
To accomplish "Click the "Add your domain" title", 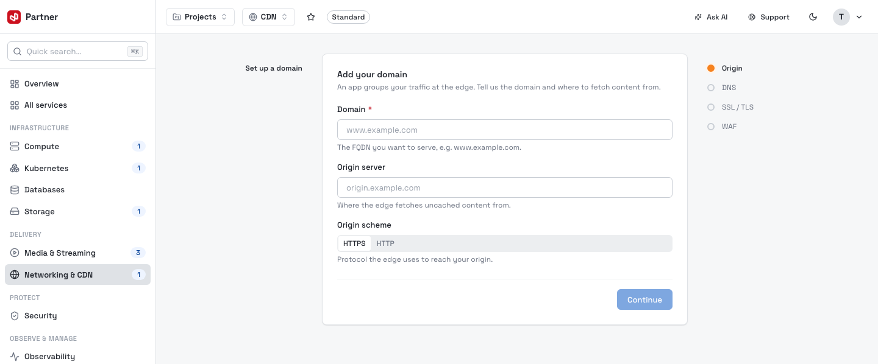I will click(x=372, y=74).
